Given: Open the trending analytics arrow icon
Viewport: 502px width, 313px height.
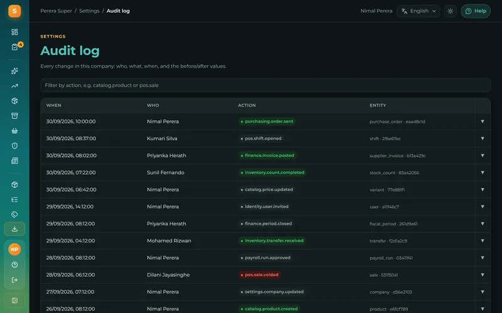Looking at the screenshot, I should (14, 86).
